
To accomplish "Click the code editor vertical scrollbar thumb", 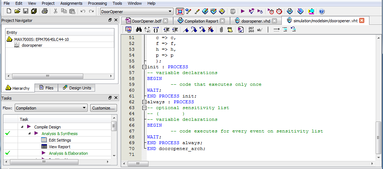I will click(x=379, y=138).
